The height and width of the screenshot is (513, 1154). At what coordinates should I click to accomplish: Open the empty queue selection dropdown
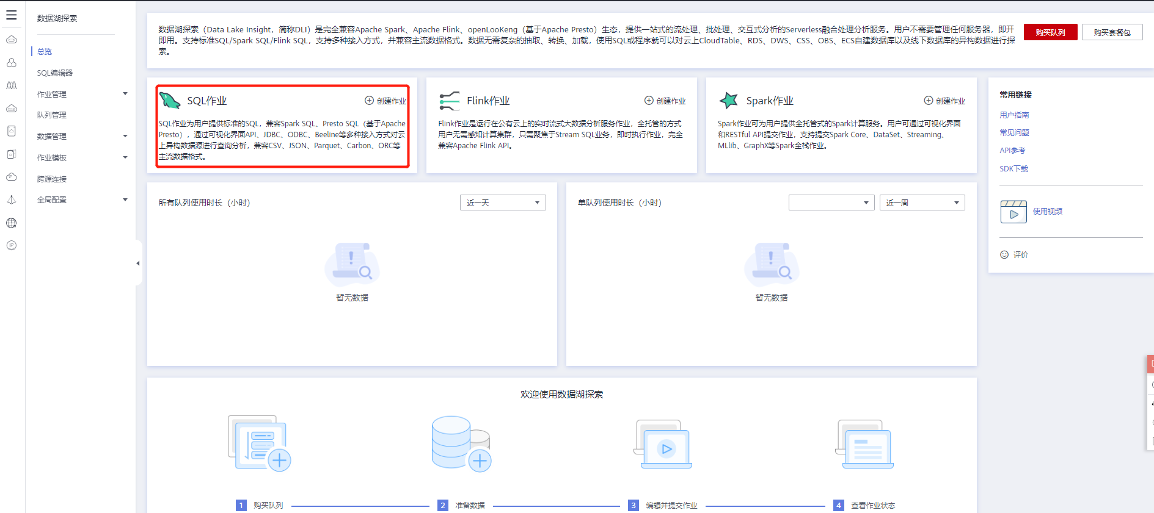click(831, 203)
